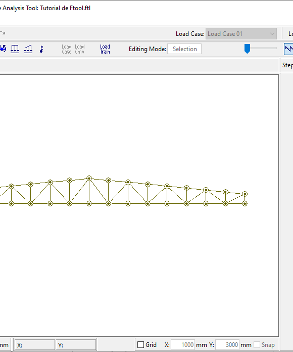This screenshot has width=293, height=352.
Task: Open the thermal load thermometer tool
Action: coord(41,49)
